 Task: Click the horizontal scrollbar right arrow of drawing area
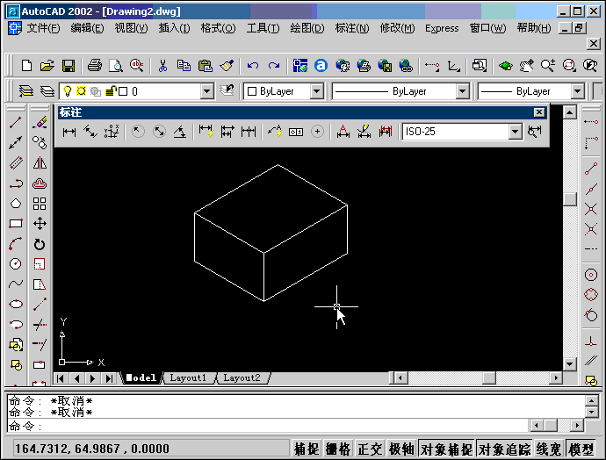pyautogui.click(x=556, y=377)
